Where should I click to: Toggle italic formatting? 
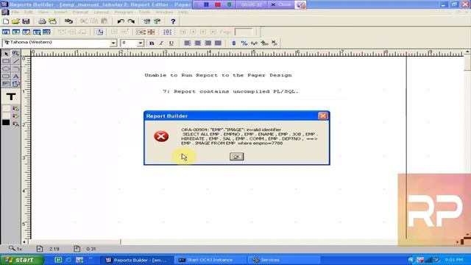[x=161, y=43]
